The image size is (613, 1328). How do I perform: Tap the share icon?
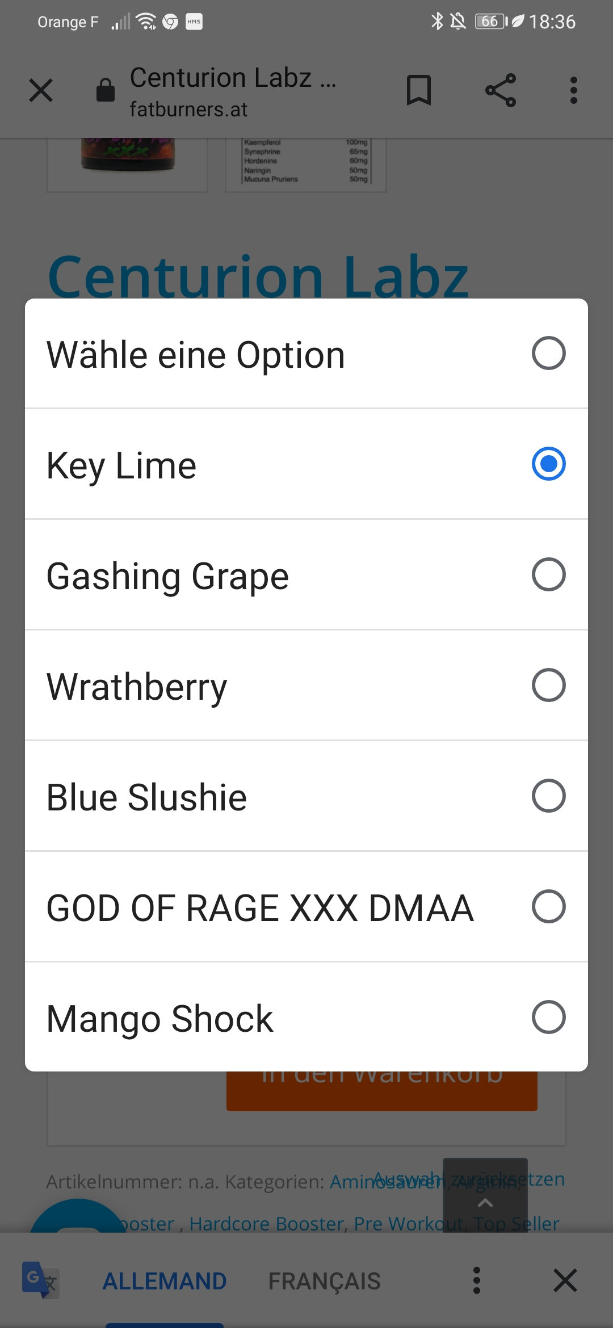(501, 90)
